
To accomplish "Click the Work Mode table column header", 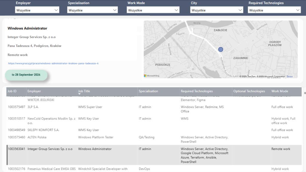I will [x=279, y=91].
